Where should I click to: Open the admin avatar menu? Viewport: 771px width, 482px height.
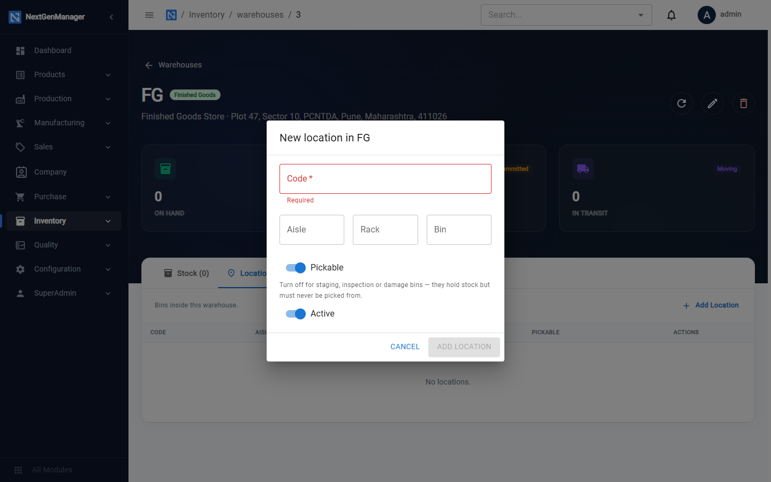click(x=707, y=15)
